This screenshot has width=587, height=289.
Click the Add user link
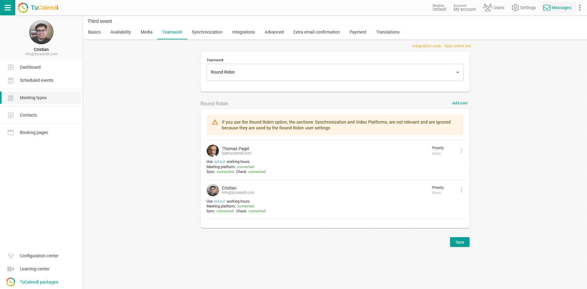460,103
